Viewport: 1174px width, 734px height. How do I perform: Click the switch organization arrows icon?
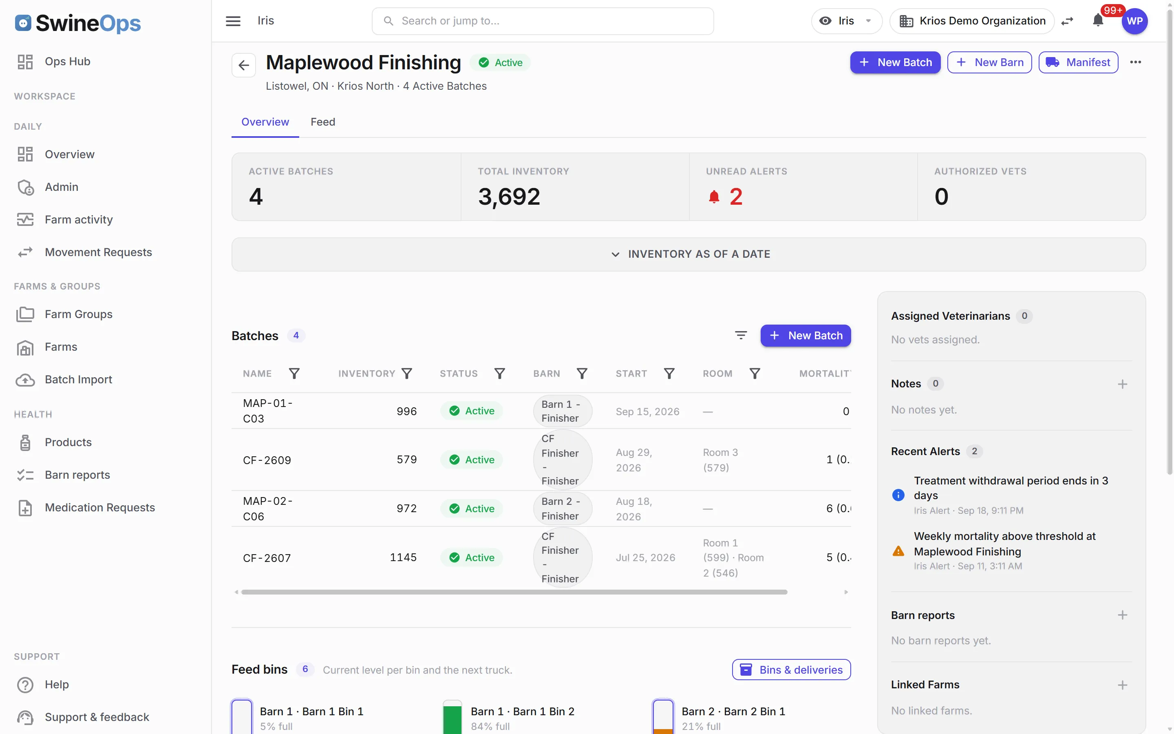(x=1067, y=21)
